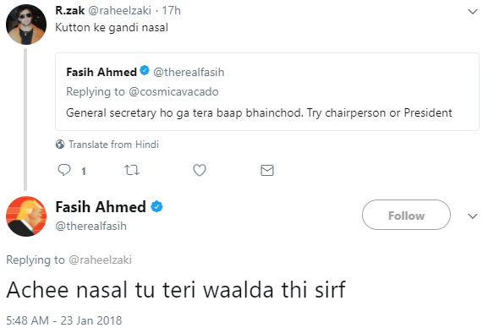
Task: Click the reply speech bubble icon
Action: pos(64,170)
